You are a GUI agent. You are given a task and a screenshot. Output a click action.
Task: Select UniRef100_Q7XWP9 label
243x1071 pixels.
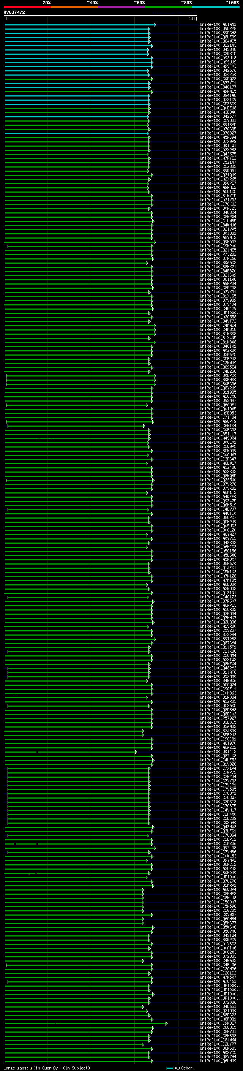coord(218,141)
